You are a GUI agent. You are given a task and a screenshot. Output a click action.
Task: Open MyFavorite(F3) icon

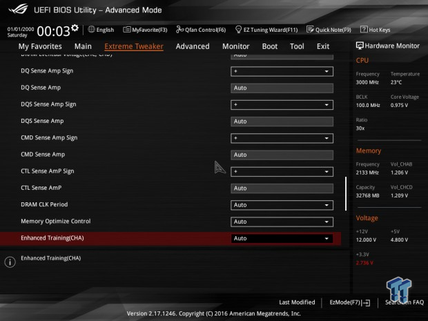coord(126,30)
